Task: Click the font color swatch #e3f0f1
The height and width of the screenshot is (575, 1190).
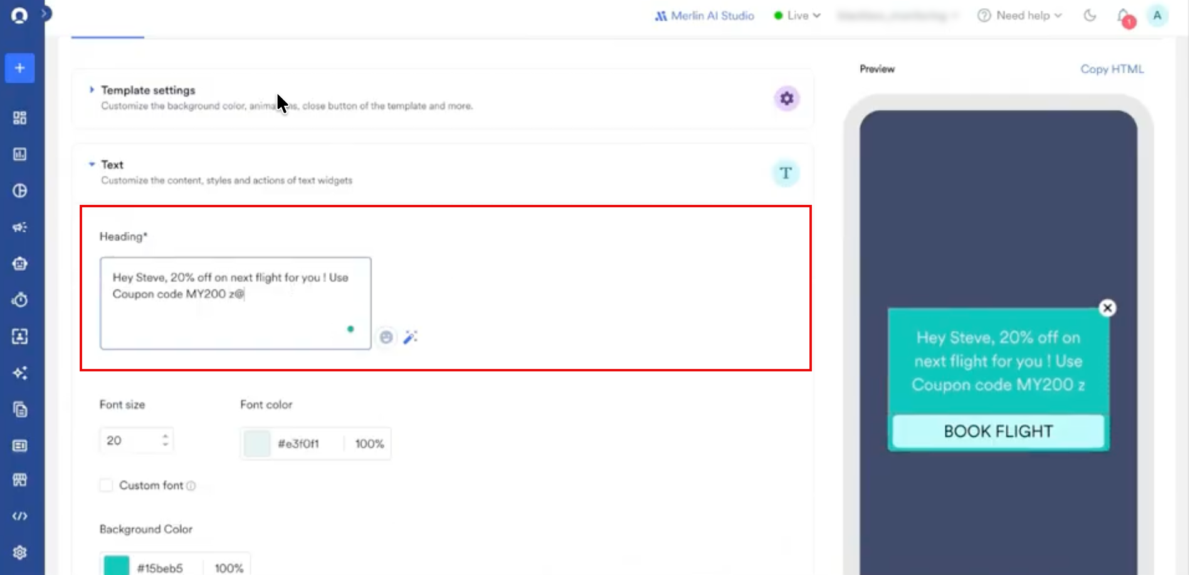Action: [256, 443]
